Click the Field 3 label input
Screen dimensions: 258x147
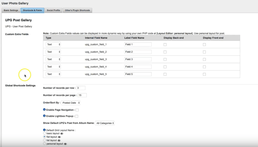pyautogui.click(x=138, y=59)
